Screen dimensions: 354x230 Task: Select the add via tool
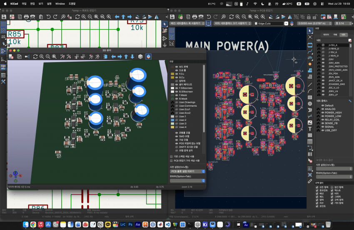[310, 64]
